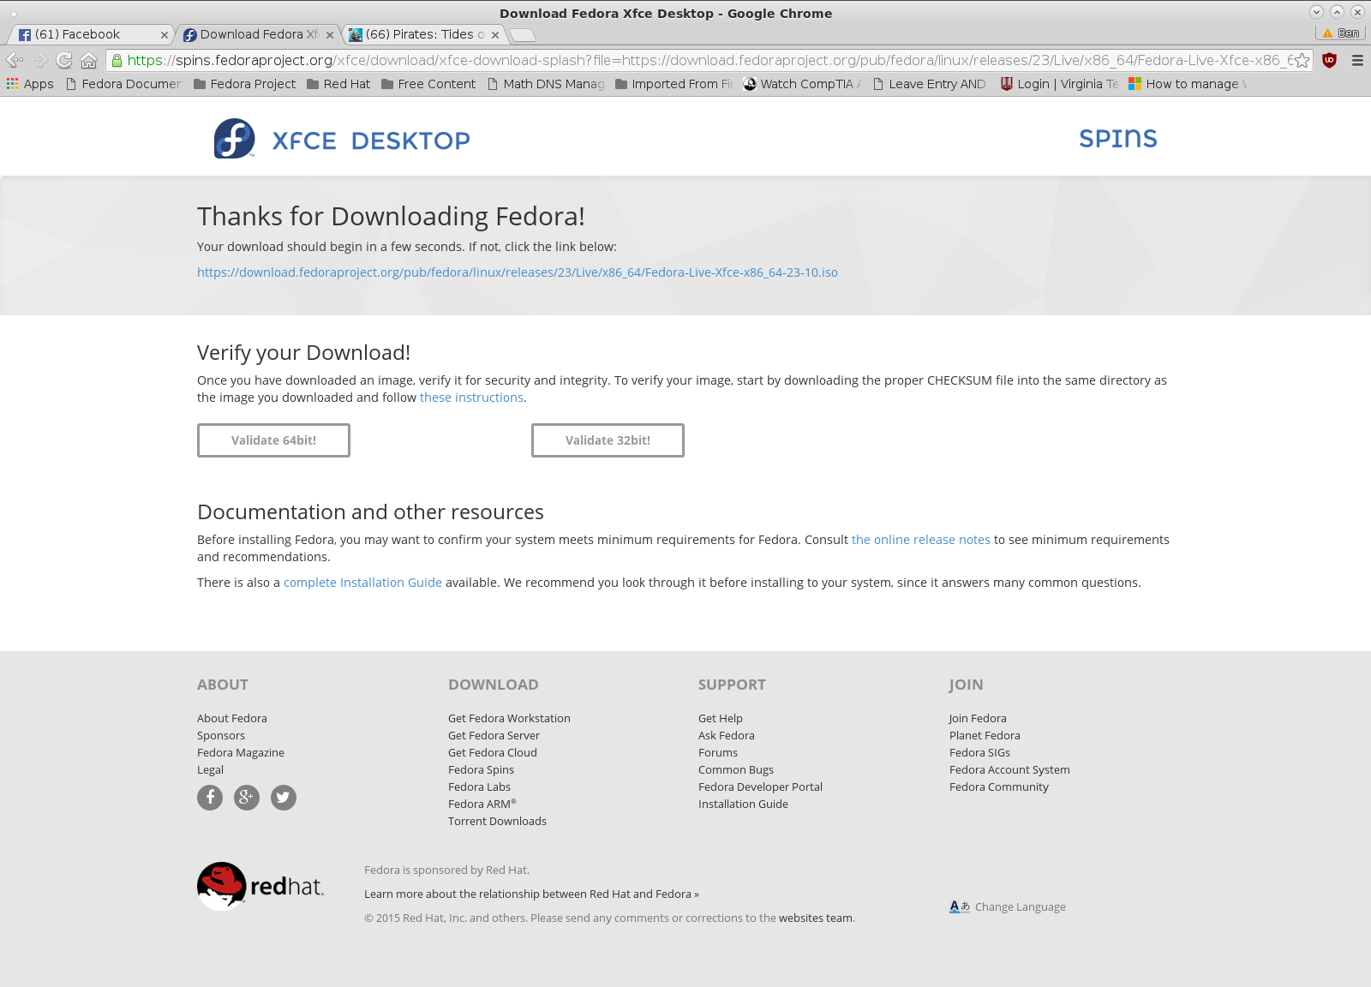Click the Change Language icon

click(x=959, y=906)
